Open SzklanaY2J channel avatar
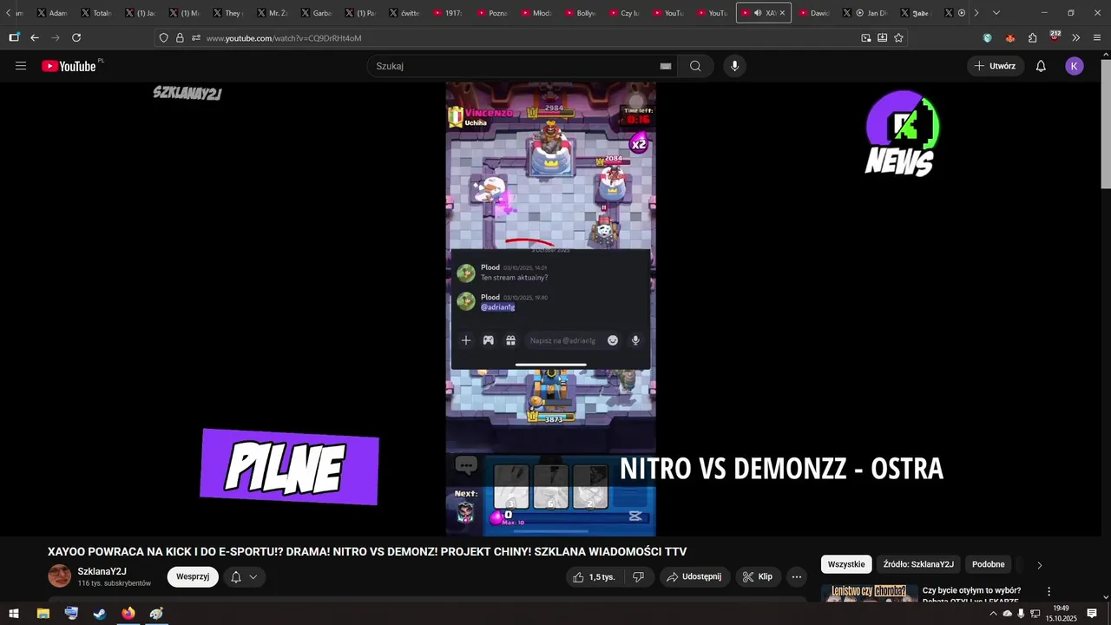Viewport: 1111px width, 625px height. pos(59,576)
